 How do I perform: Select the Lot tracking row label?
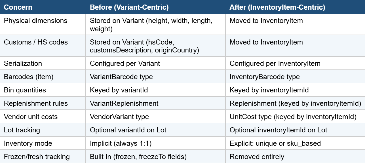(x=43, y=130)
